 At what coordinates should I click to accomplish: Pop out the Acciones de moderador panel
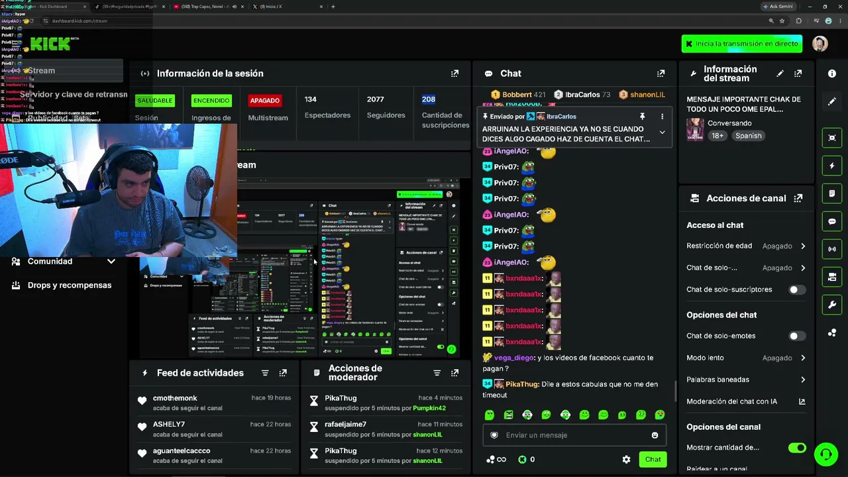click(x=454, y=373)
